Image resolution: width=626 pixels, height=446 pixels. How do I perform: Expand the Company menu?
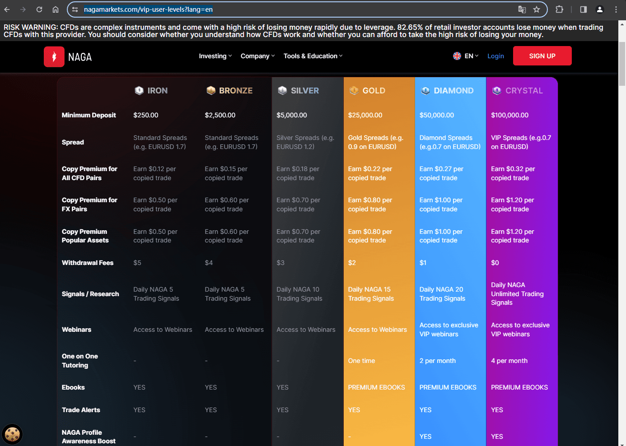coord(257,56)
